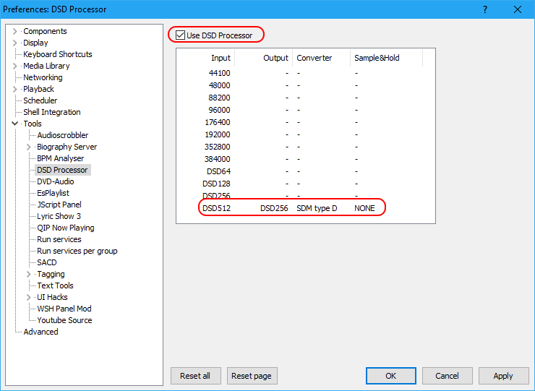
Task: Select DVD-Audio in the preferences tree
Action: coord(56,181)
